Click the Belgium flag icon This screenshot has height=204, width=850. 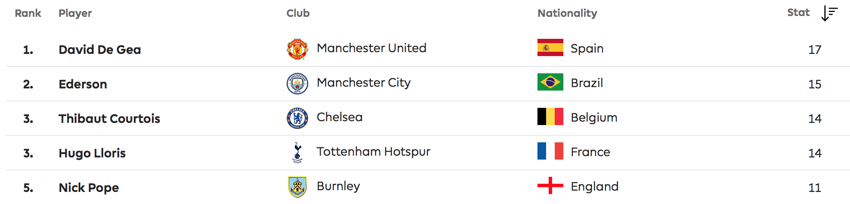tap(550, 116)
